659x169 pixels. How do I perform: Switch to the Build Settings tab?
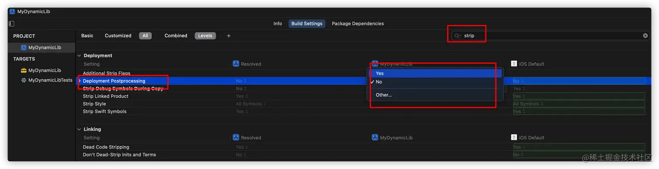coord(307,23)
